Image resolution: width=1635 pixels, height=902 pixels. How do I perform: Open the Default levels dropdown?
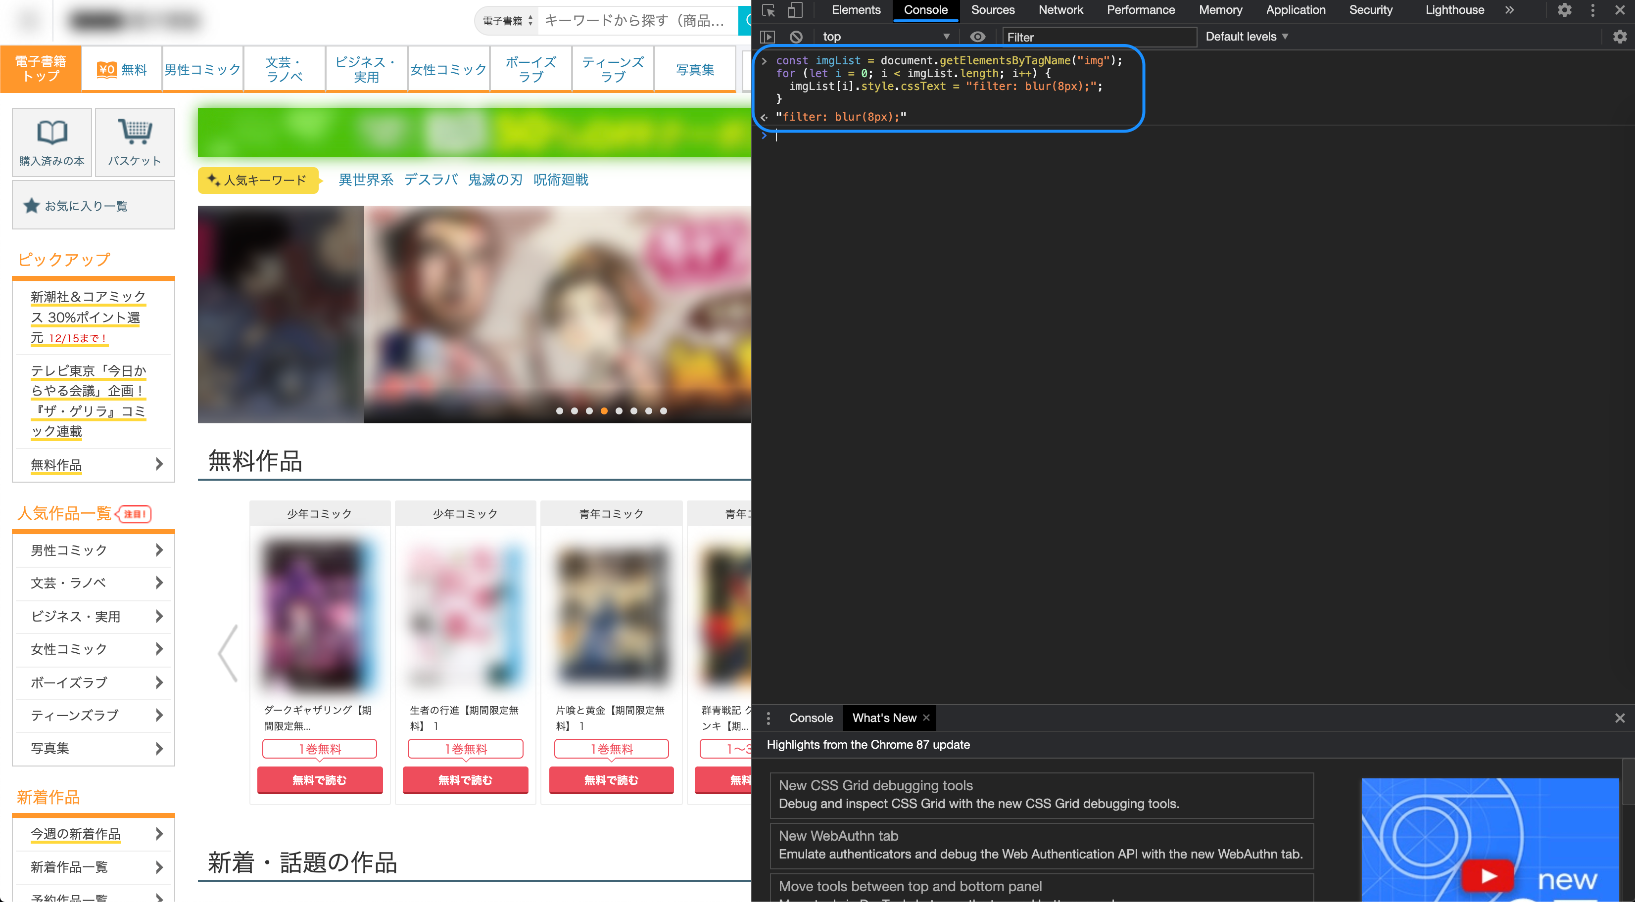pyautogui.click(x=1246, y=36)
